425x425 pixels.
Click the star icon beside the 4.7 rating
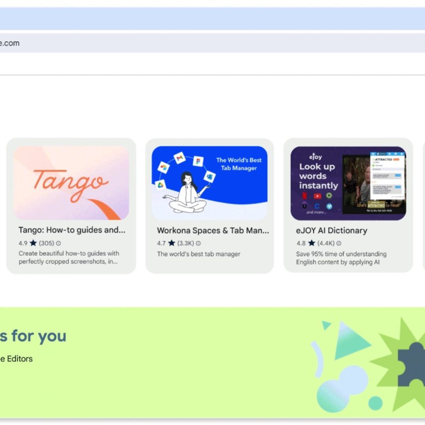pyautogui.click(x=172, y=243)
